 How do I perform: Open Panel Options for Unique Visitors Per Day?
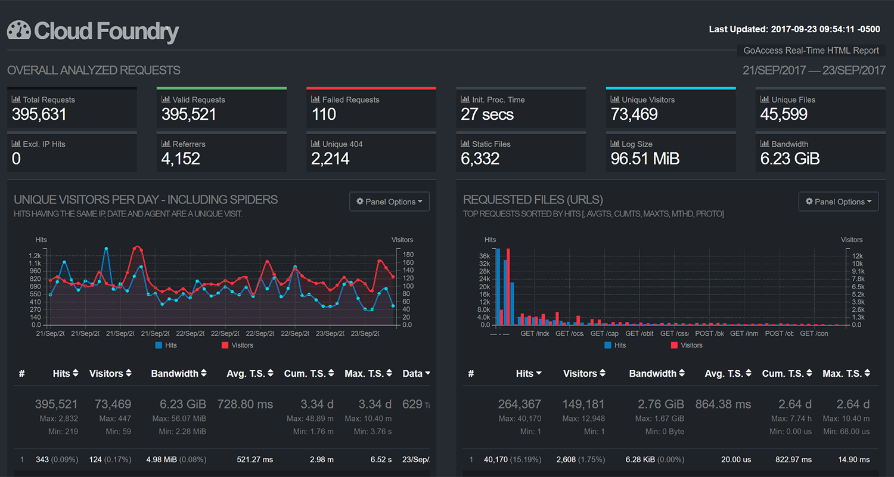pos(389,202)
